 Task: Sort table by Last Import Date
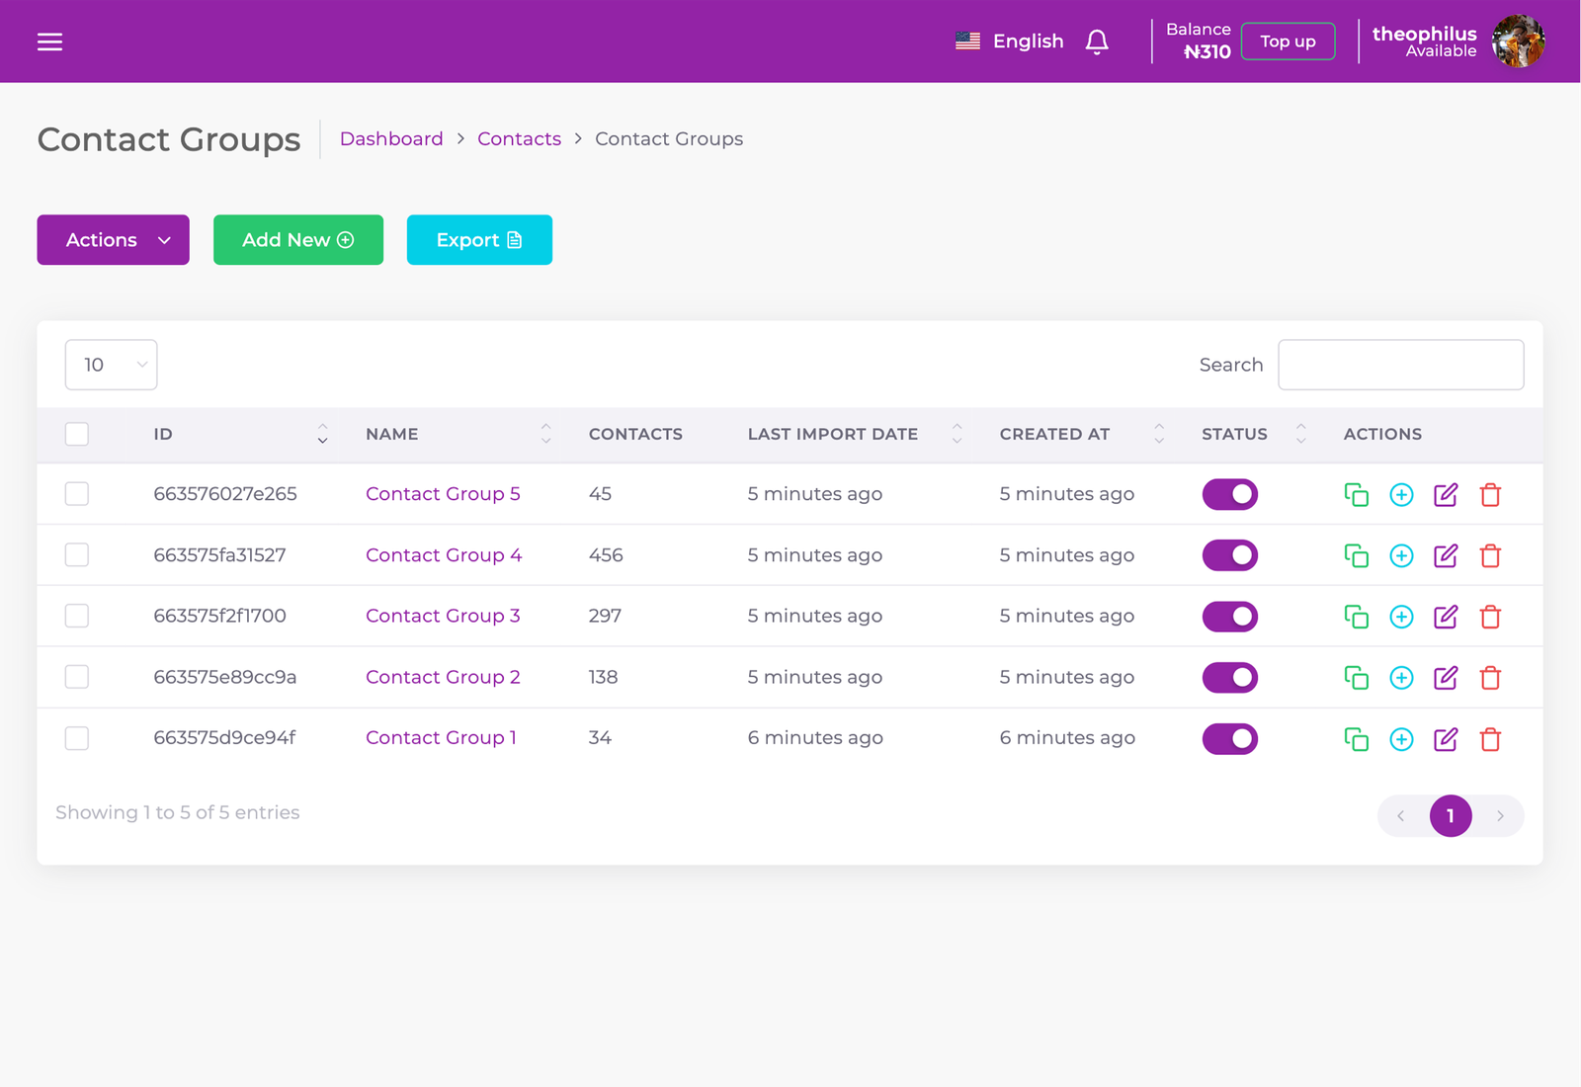(957, 434)
